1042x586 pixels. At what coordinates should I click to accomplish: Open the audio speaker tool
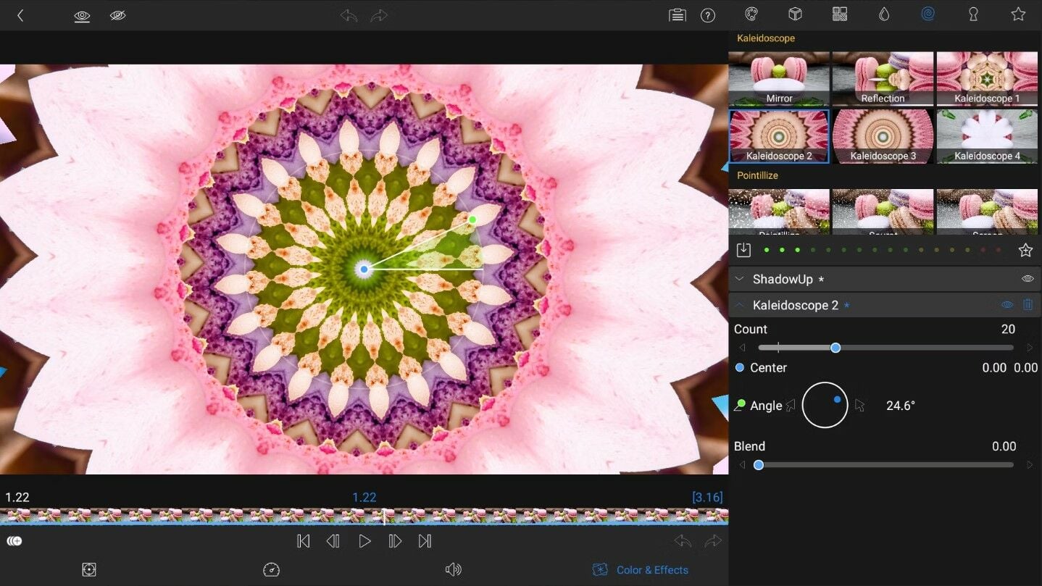pyautogui.click(x=453, y=570)
